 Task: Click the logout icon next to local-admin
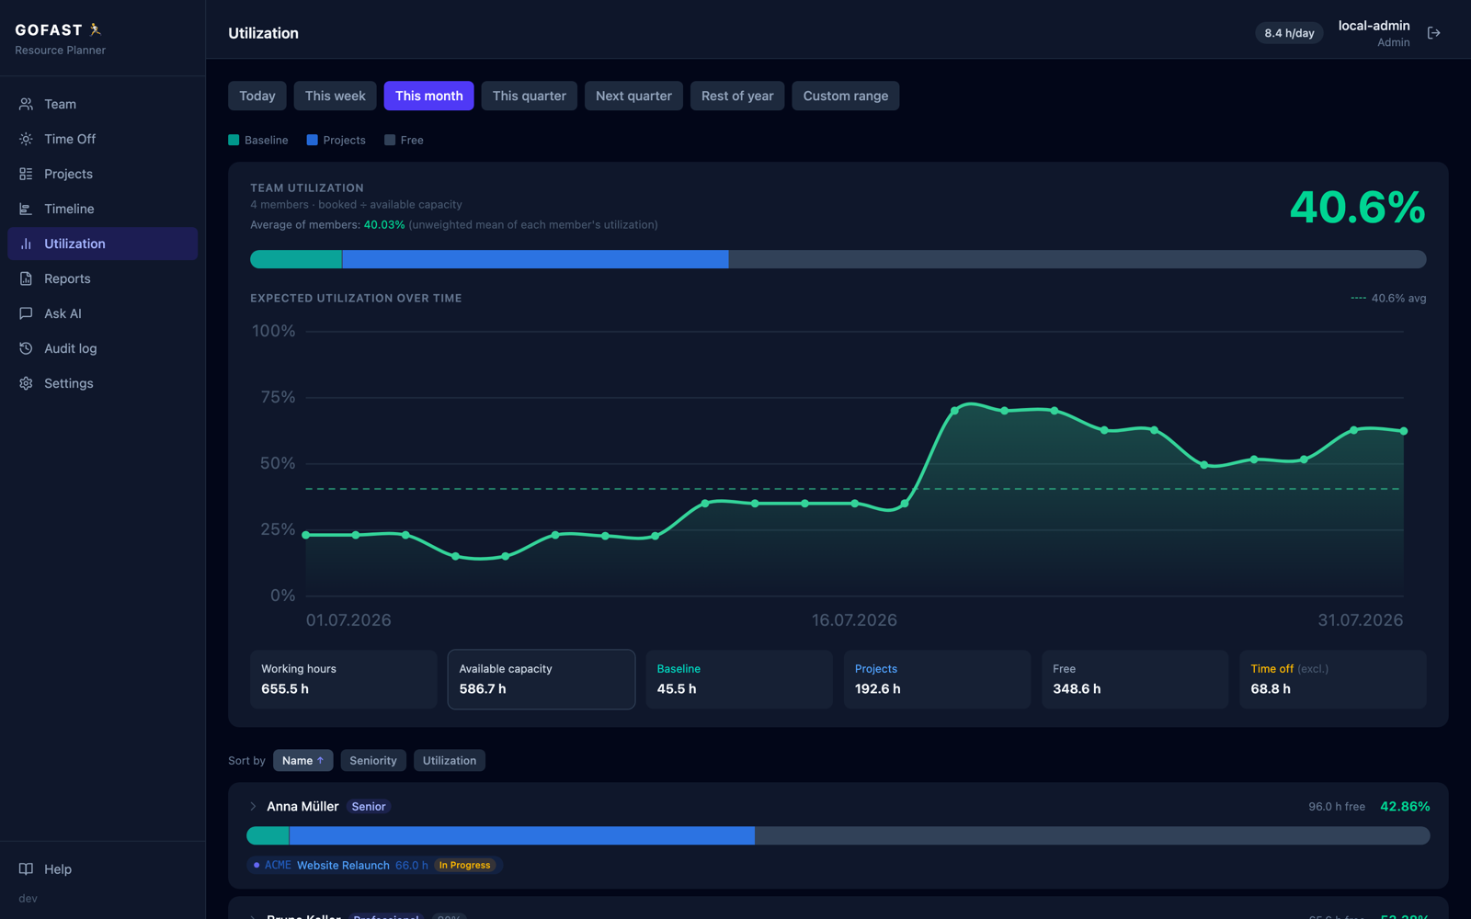1433,33
